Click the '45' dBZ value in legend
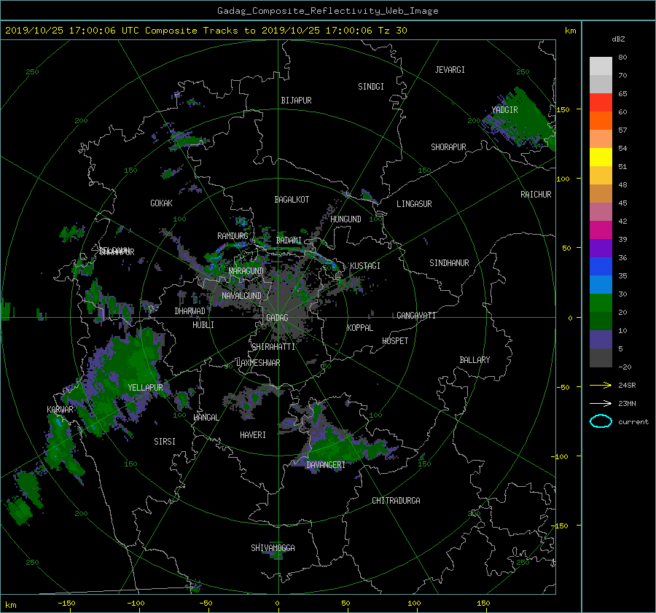The image size is (656, 613). click(622, 203)
